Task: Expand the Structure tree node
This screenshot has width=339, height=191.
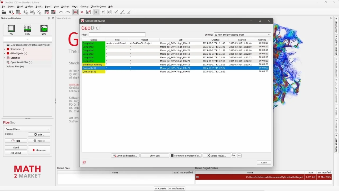Action: [x=5, y=49]
